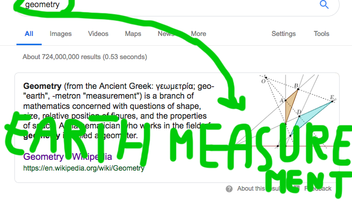Click the orange triangle in the diagram

tap(290, 105)
